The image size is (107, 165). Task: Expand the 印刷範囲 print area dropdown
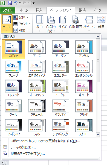click(x=75, y=24)
